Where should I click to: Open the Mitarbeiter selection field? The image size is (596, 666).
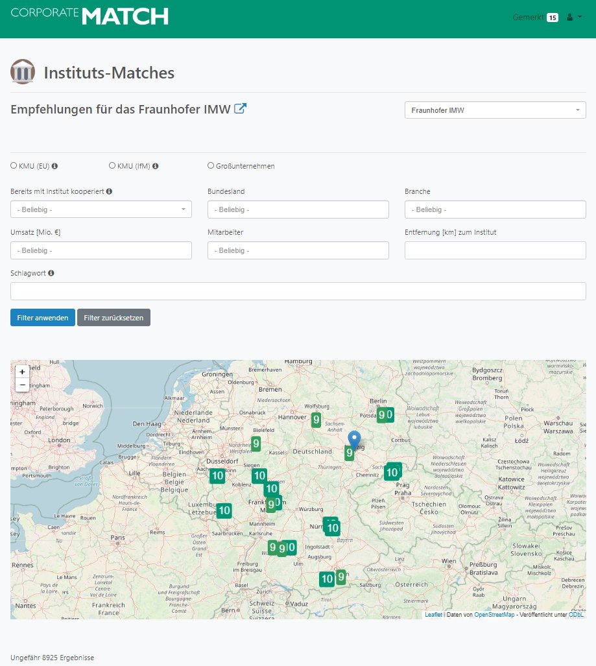pos(298,250)
